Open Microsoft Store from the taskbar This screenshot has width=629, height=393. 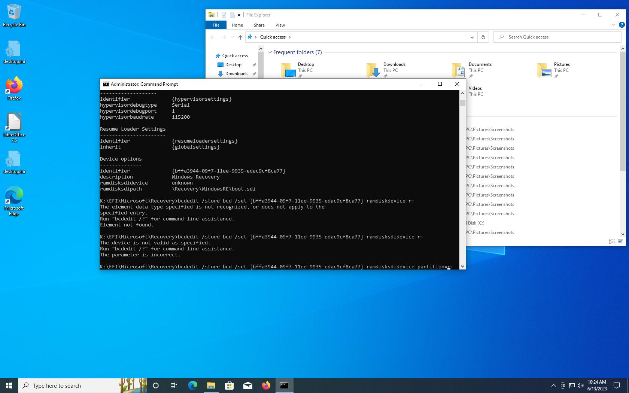pyautogui.click(x=229, y=386)
